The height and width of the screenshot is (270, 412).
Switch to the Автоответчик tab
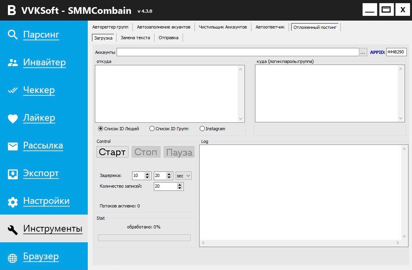click(270, 27)
